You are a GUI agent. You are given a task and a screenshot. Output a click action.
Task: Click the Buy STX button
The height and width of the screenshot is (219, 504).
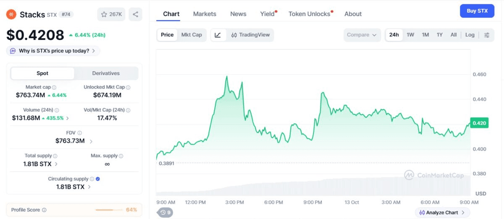[x=477, y=11]
